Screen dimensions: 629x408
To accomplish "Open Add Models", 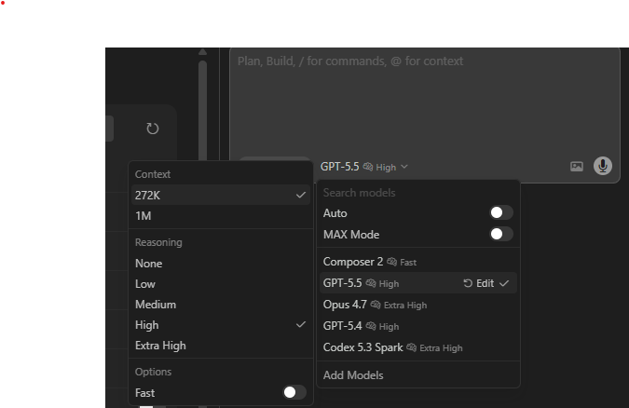I will (418, 375).
